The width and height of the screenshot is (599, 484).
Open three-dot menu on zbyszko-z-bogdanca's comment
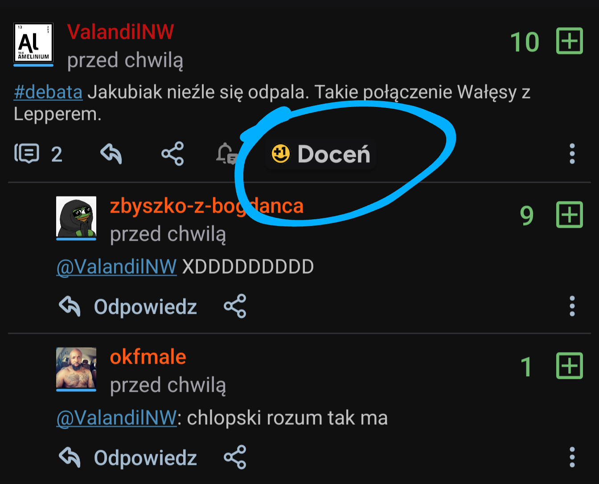(x=572, y=306)
